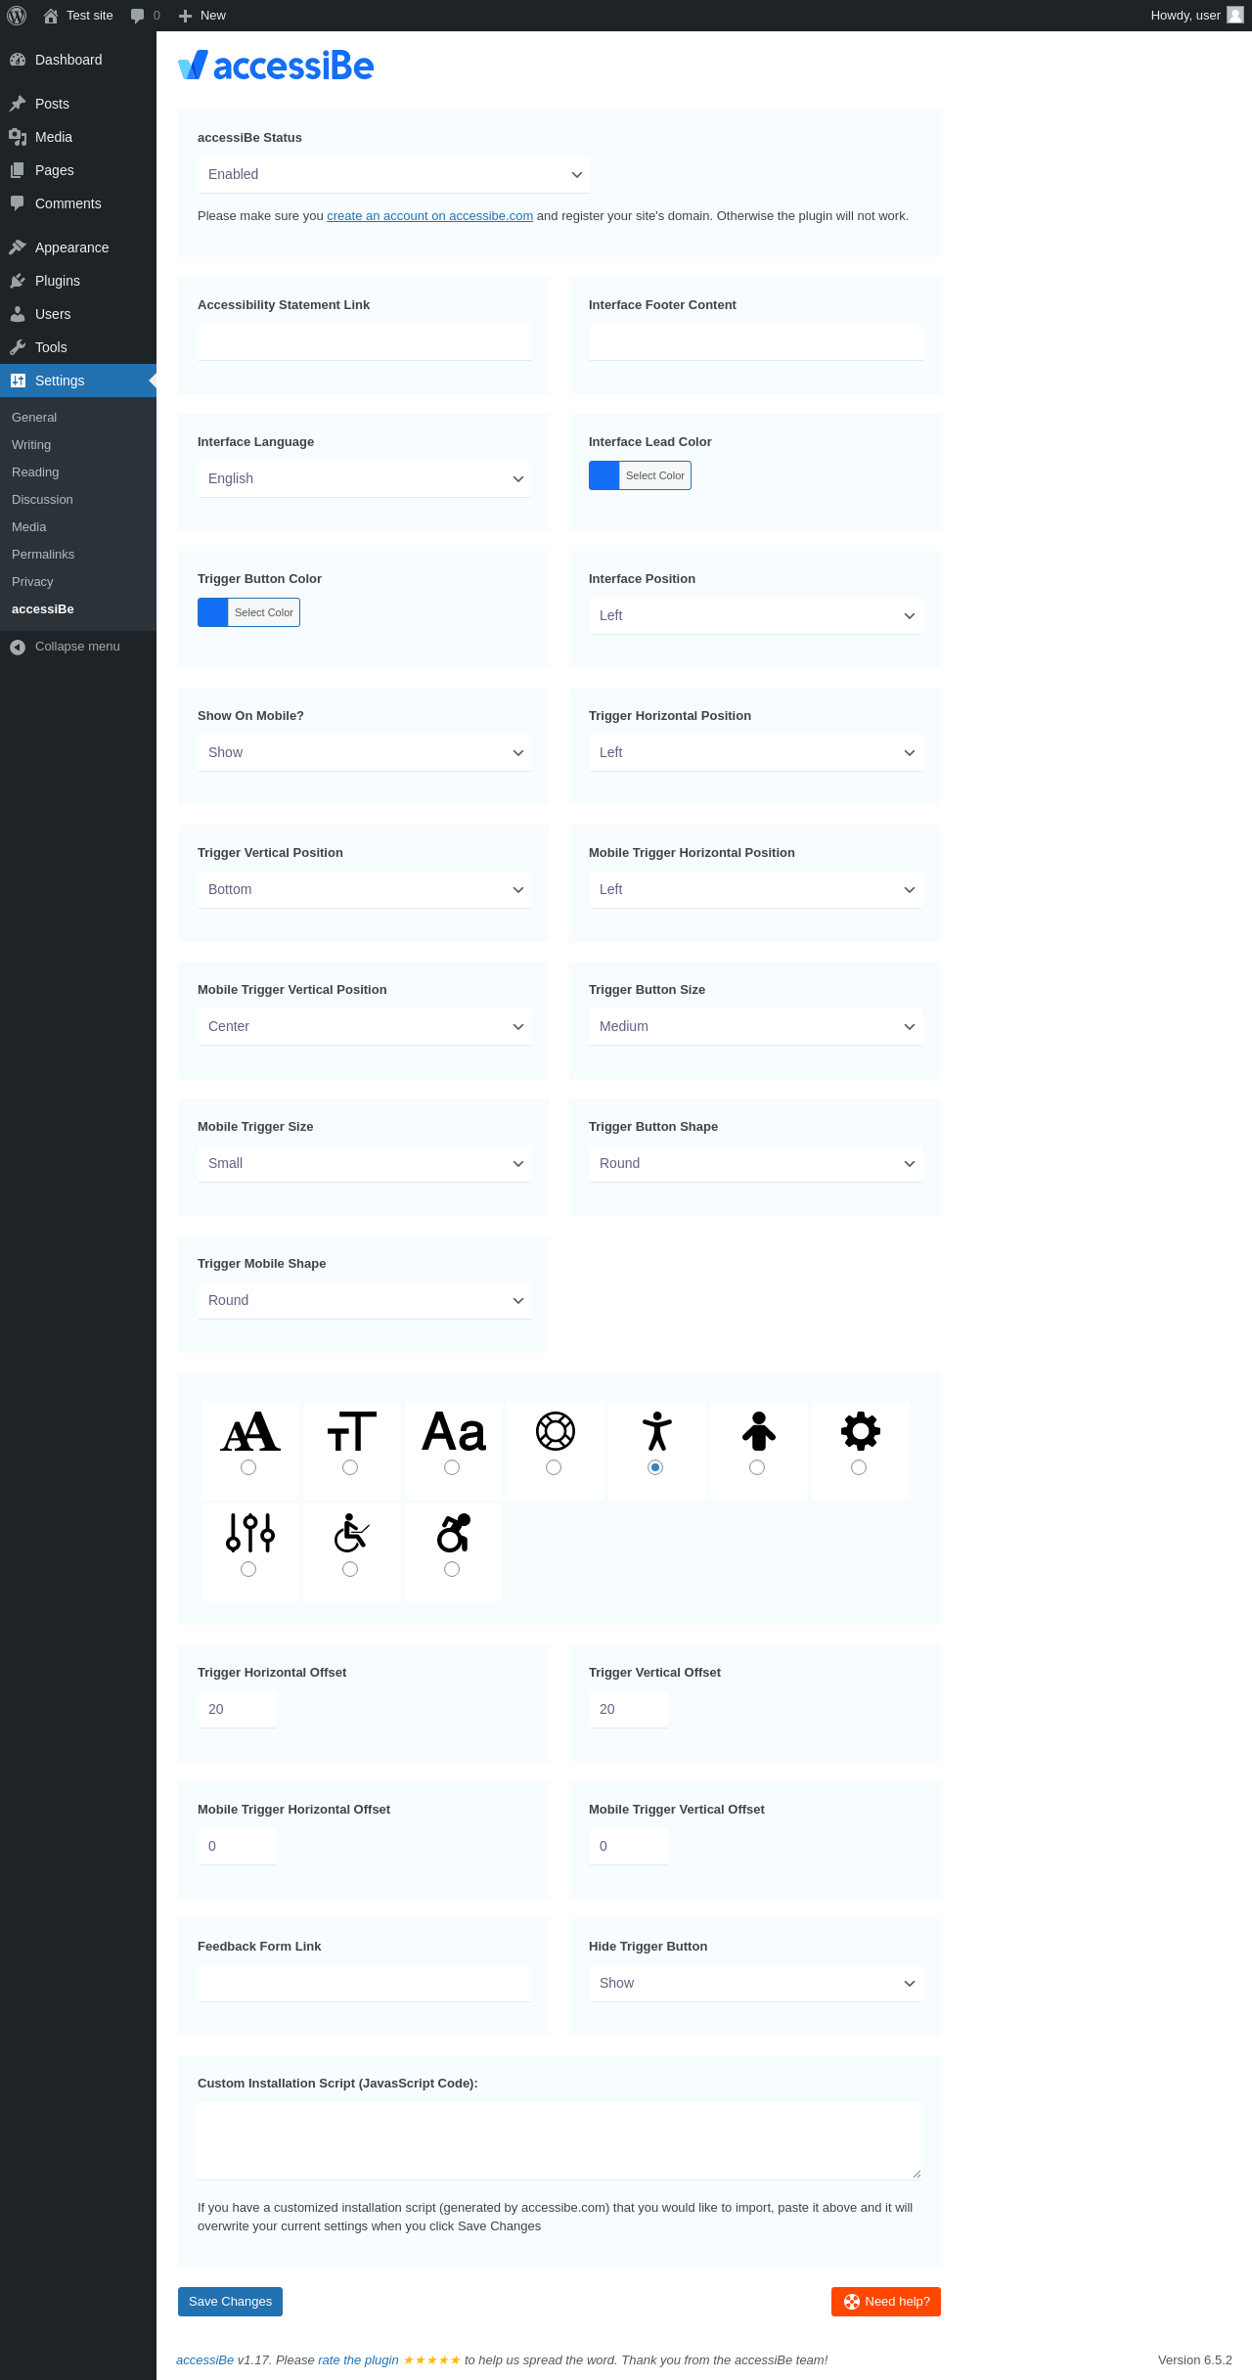Image resolution: width=1252 pixels, height=2380 pixels.
Task: Click the classic wheelchair trigger icon
Action: click(352, 1533)
